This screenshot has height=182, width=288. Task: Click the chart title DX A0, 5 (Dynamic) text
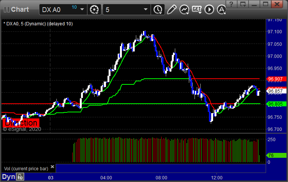coord(38,24)
